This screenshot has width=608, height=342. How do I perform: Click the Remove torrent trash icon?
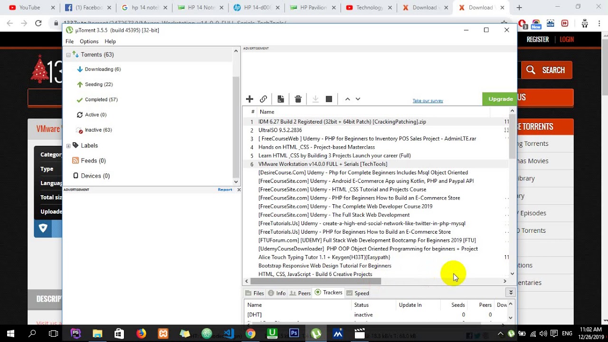click(298, 99)
